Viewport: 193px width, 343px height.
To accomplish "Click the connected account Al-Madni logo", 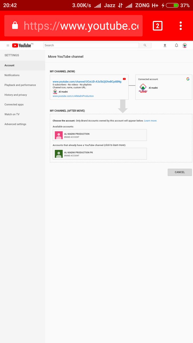I will coord(143,88).
